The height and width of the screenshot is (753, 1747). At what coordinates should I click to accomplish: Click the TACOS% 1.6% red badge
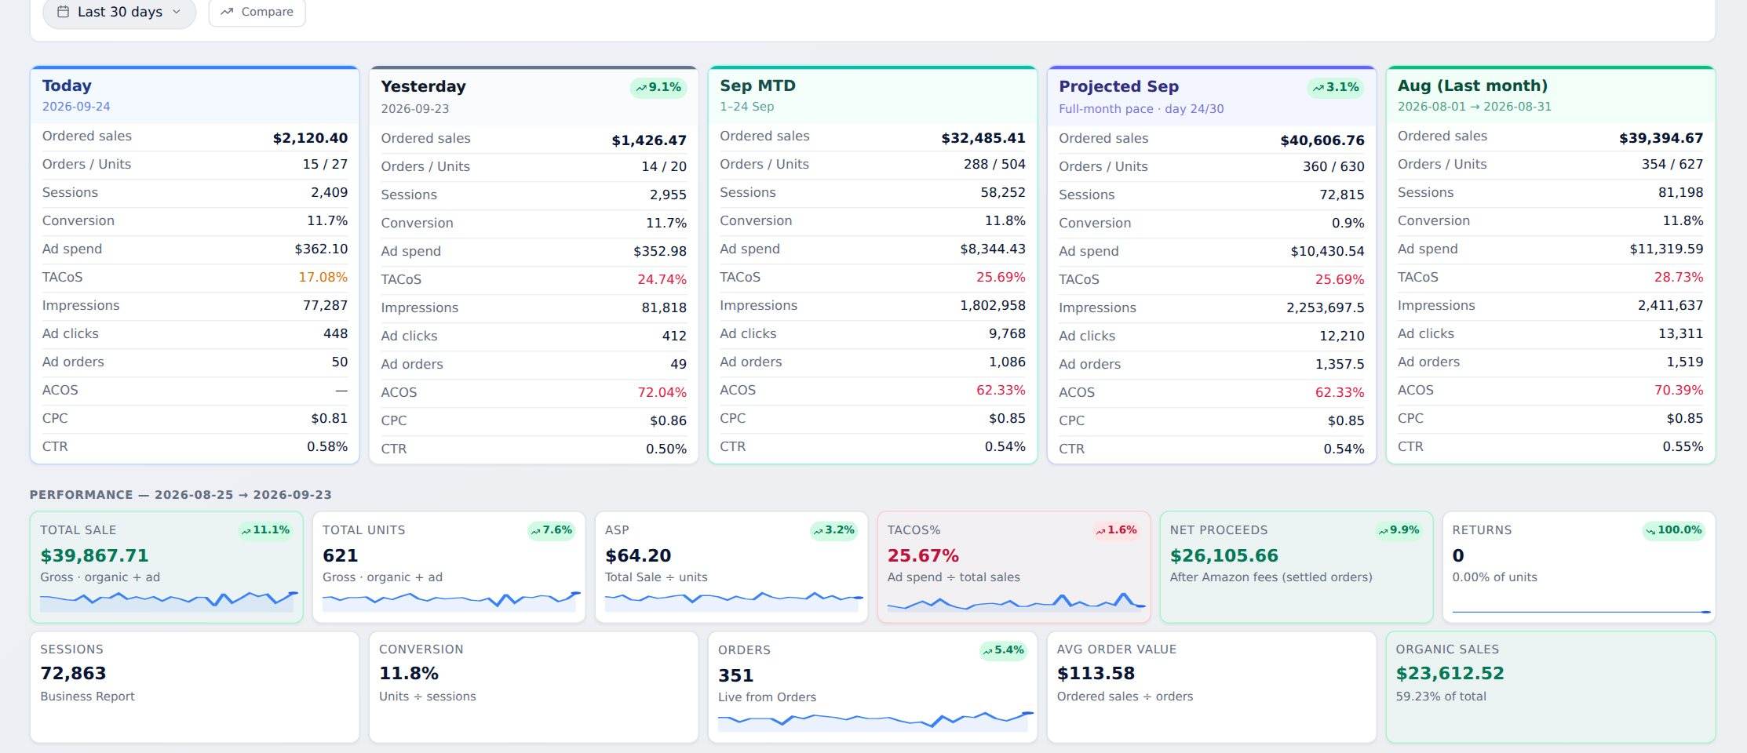tap(1117, 530)
